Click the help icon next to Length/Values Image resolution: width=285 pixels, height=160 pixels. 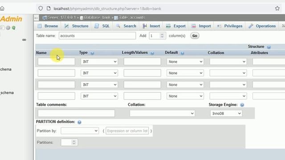(152, 53)
